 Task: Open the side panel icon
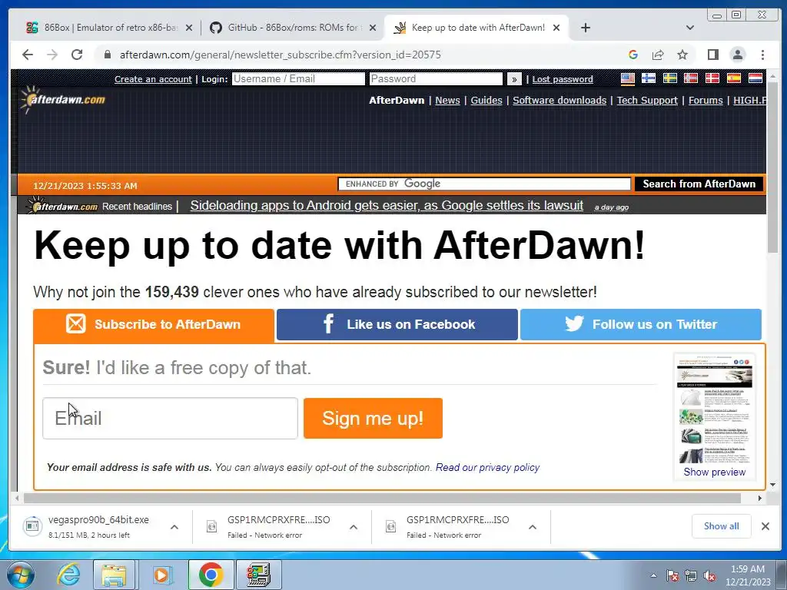[x=712, y=55]
